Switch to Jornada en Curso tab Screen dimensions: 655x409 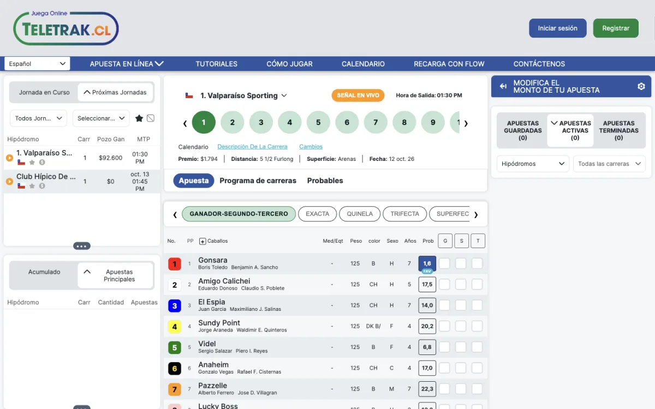click(44, 93)
